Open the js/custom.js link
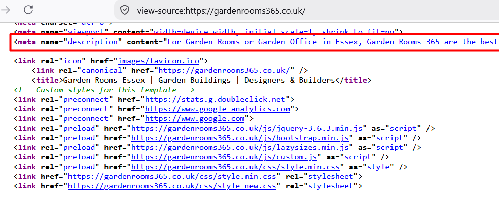Viewport: 499px width, 201px height. point(224,157)
